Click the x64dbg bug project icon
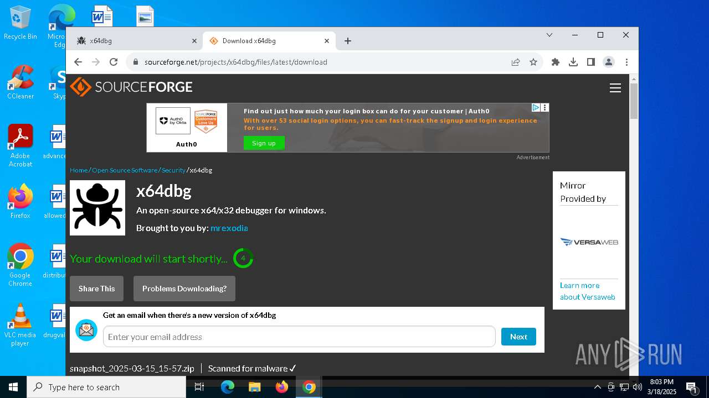The height and width of the screenshot is (398, 709). pyautogui.click(x=97, y=208)
